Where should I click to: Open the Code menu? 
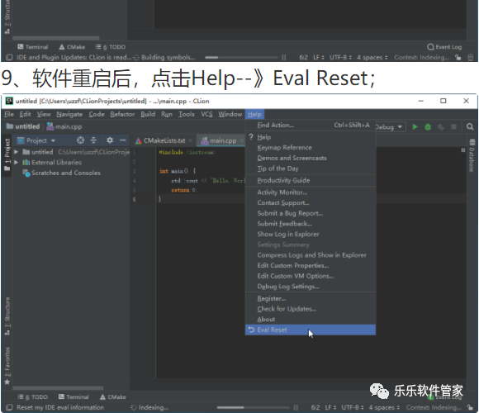point(97,114)
